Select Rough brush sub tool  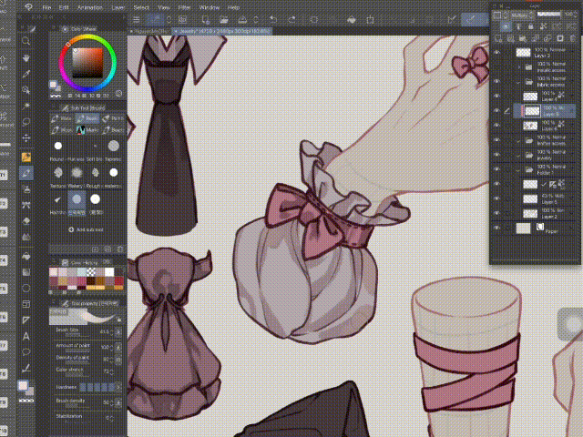coord(95,177)
